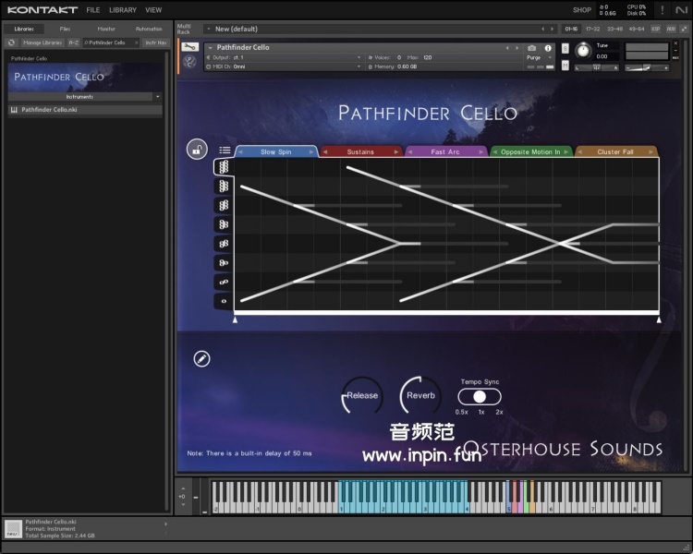Open the Files tab in browser
Viewport: 693px width, 554px height.
[x=65, y=29]
